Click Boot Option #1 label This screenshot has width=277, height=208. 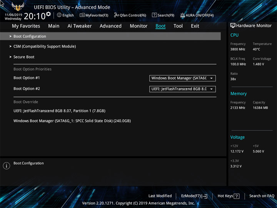pyautogui.click(x=27, y=78)
